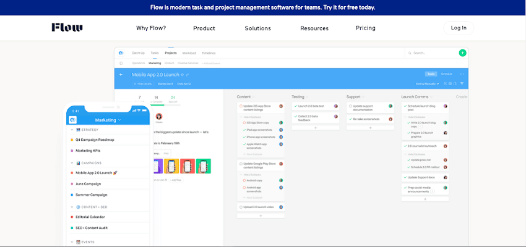The width and height of the screenshot is (526, 247).
Task: Click avatar on iPad app screenshots subtask
Action: 281,130
